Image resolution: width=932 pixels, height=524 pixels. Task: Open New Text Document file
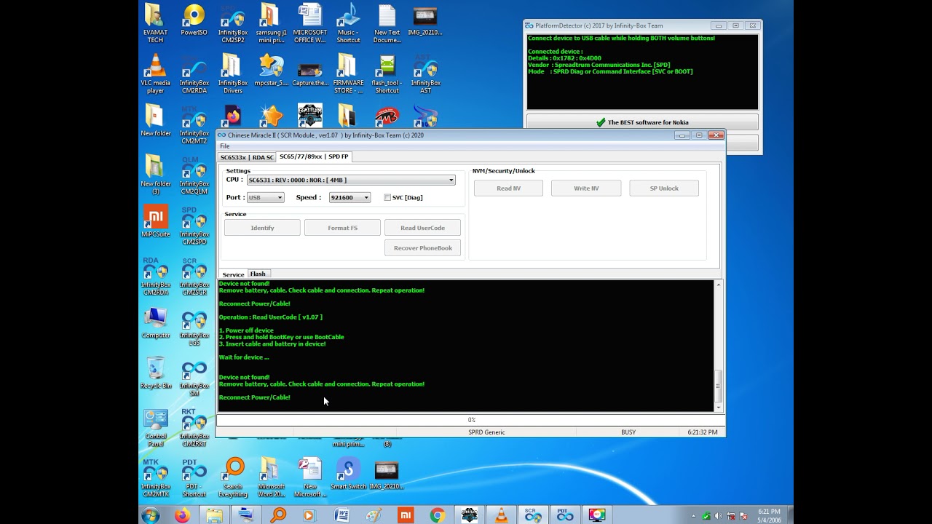(x=387, y=22)
